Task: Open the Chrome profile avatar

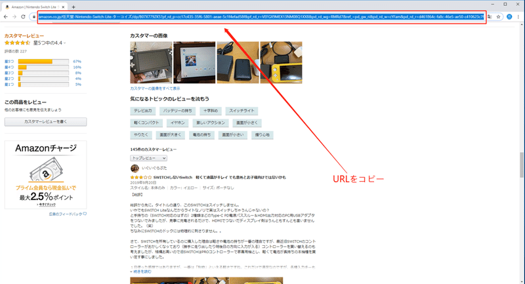Action: [x=509, y=17]
